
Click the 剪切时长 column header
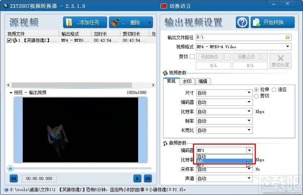[135, 34]
